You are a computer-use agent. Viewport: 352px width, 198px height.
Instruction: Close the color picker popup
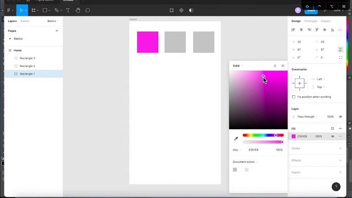(283, 66)
